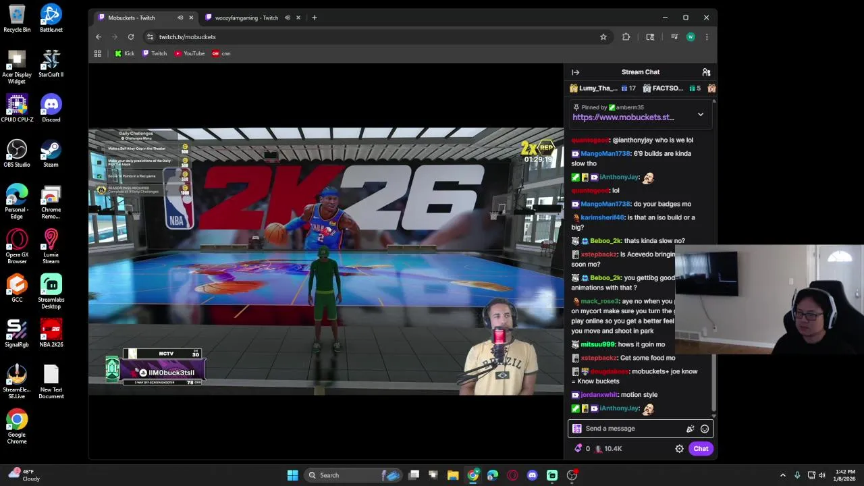
Task: Toggle microphone icon in system tray
Action: 797,475
